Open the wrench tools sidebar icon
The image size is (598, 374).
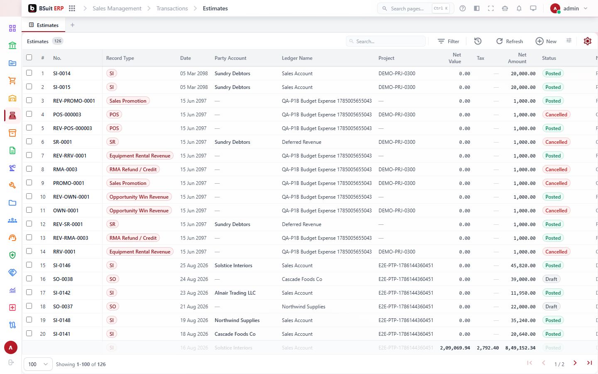click(x=12, y=185)
